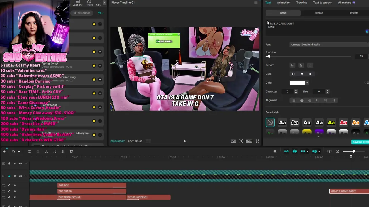
Task: Undo the last edit
Action: [29, 151]
